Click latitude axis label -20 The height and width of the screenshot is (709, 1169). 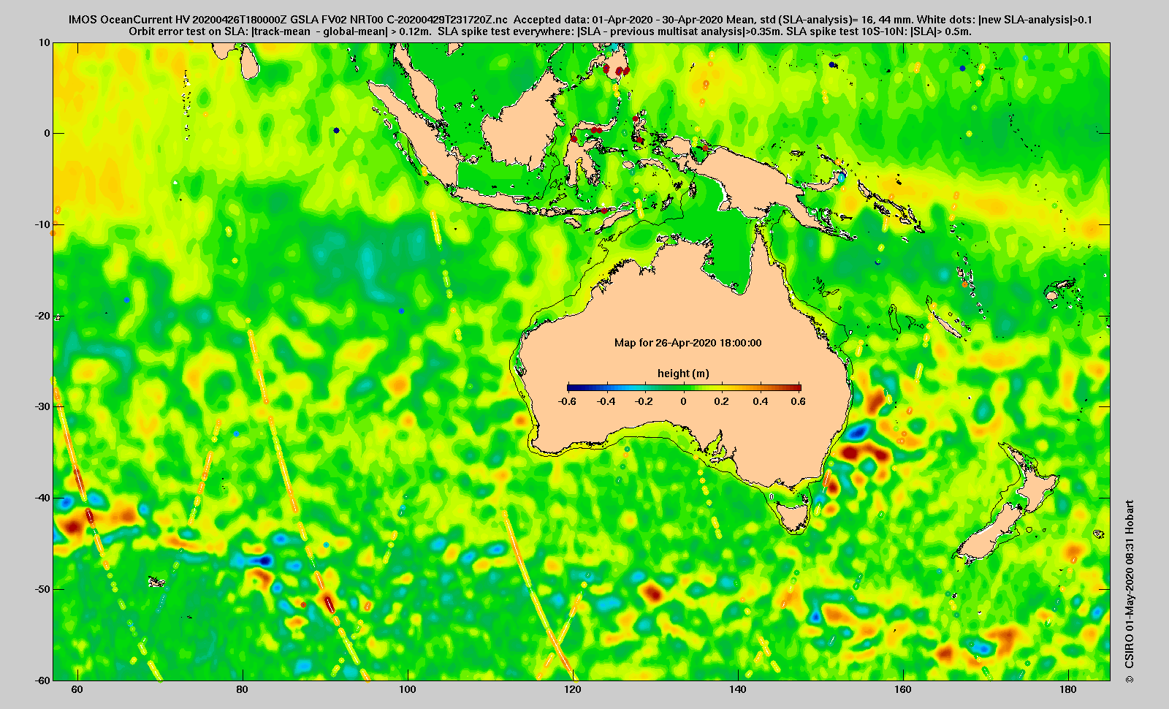point(43,316)
